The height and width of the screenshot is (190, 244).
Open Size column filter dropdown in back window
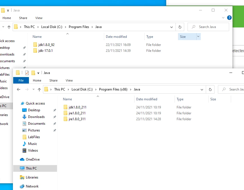click(198, 36)
